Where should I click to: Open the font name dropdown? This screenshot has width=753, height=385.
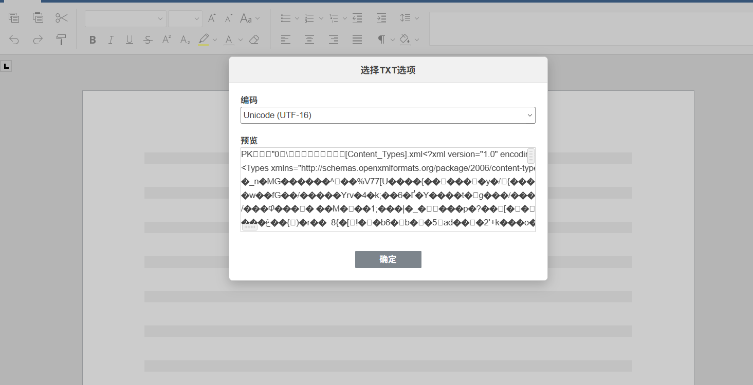(125, 18)
